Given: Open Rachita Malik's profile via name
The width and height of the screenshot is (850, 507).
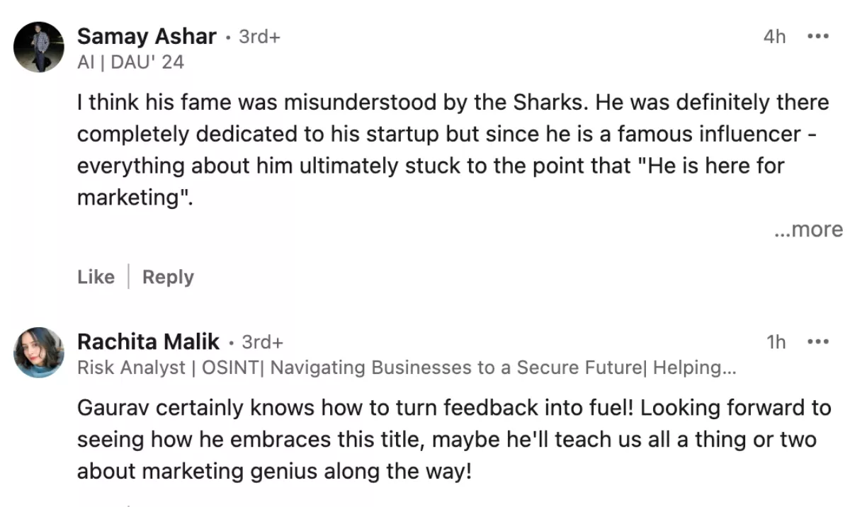Looking at the screenshot, I should click(148, 342).
